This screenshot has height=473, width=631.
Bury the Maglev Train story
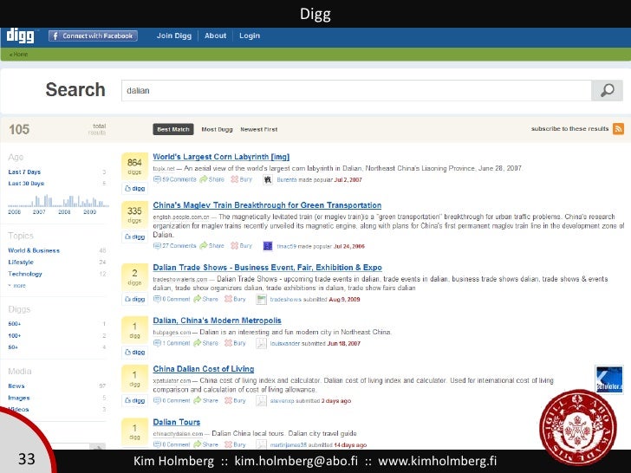click(x=242, y=246)
